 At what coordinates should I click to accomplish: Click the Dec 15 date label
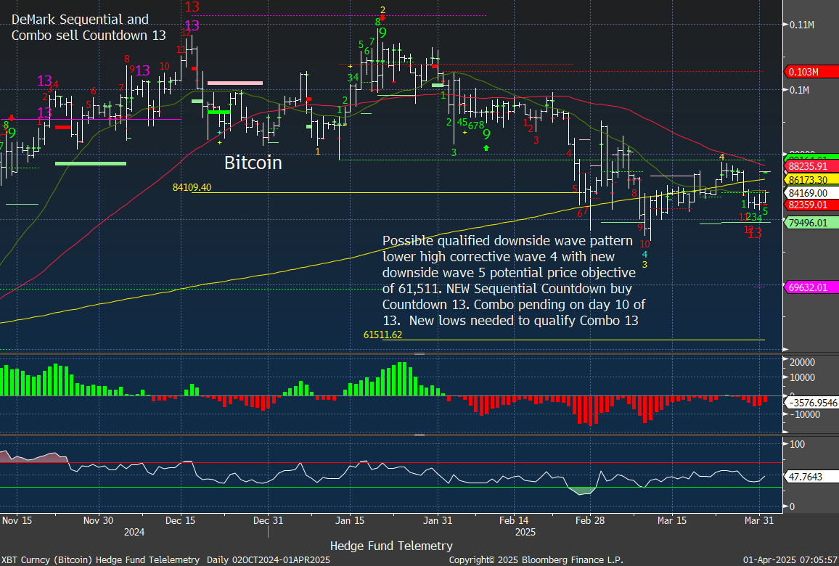click(x=180, y=520)
